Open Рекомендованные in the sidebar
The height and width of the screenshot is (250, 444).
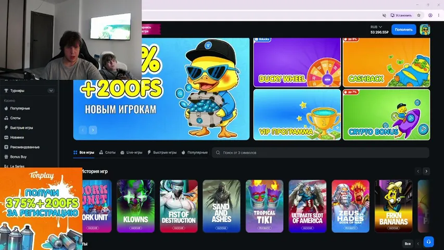click(25, 147)
